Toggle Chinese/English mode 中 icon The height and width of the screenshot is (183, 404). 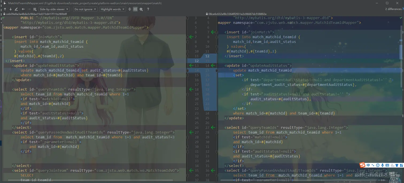click(x=368, y=165)
